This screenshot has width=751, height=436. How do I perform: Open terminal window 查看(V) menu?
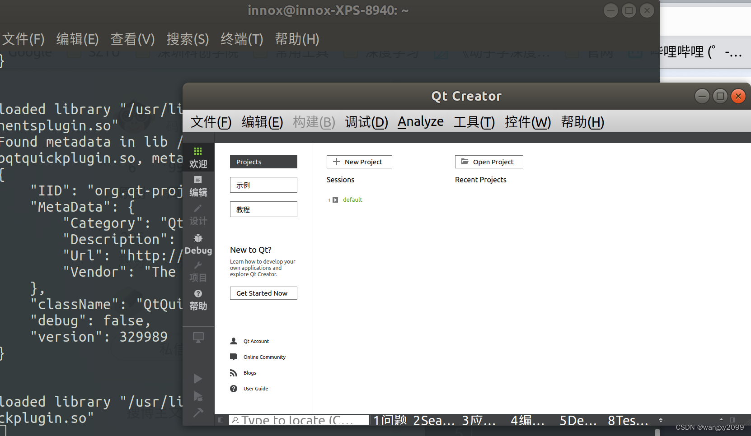point(132,39)
